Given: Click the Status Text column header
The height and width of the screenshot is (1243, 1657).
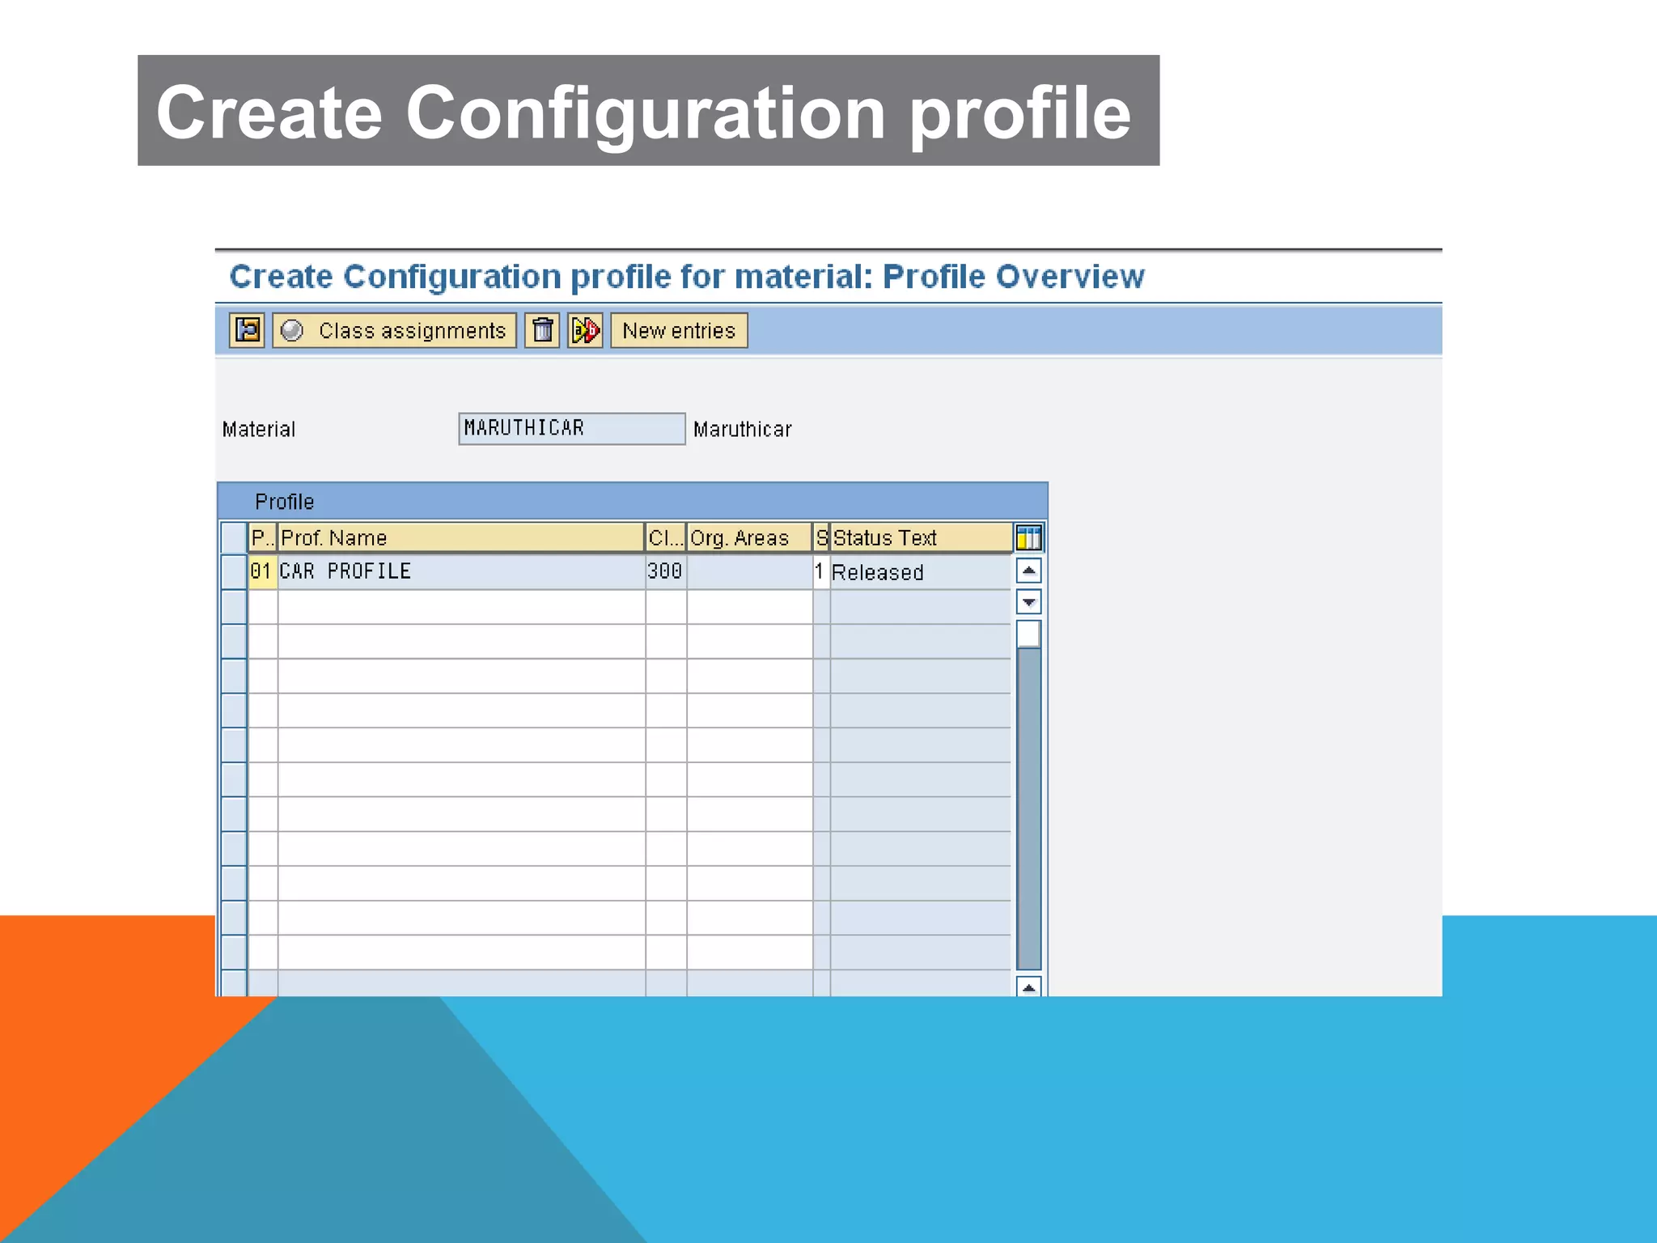Looking at the screenshot, I should (x=922, y=537).
